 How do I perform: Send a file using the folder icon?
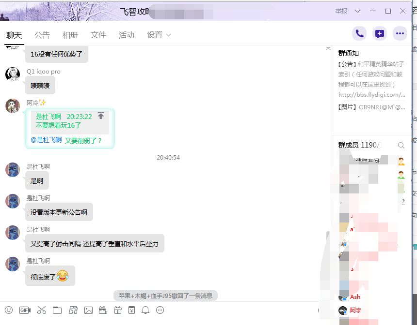[x=57, y=310]
